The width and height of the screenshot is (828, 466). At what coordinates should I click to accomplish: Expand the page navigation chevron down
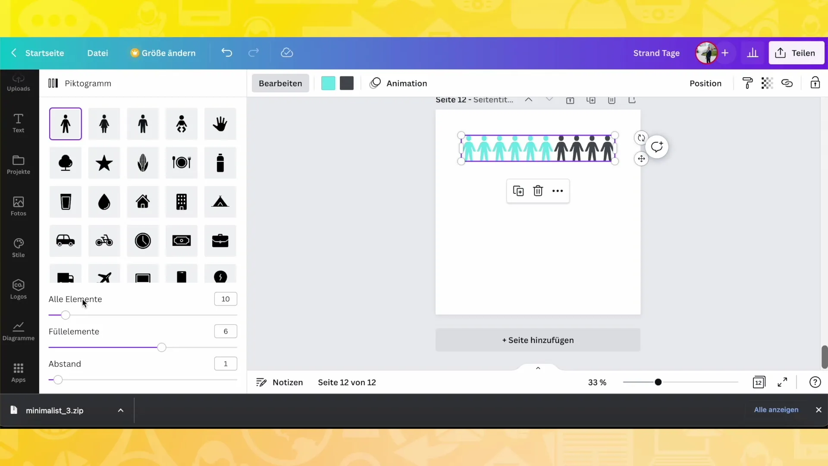click(549, 100)
